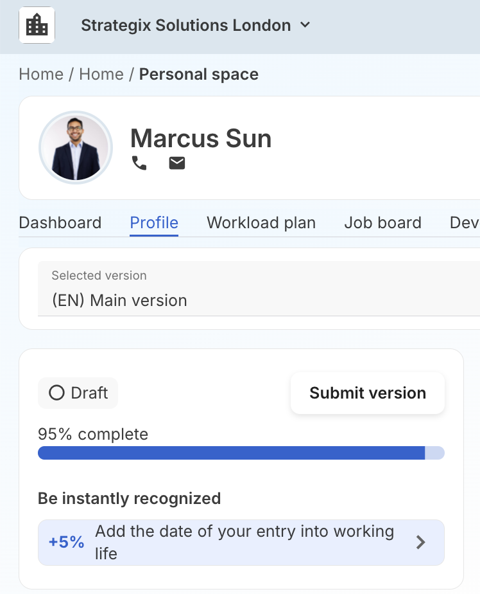Click the Draft status circle icon
This screenshot has height=594, width=480.
point(56,393)
